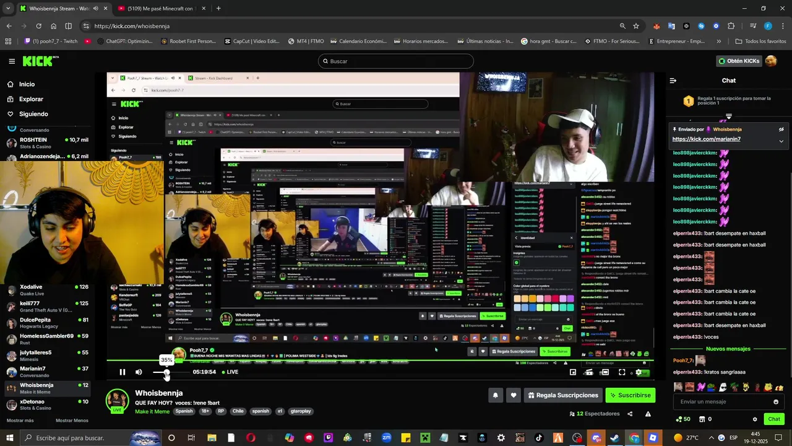The width and height of the screenshot is (792, 446).
Task: Open DulcePepita channel in sidebar
Action: [x=48, y=323]
